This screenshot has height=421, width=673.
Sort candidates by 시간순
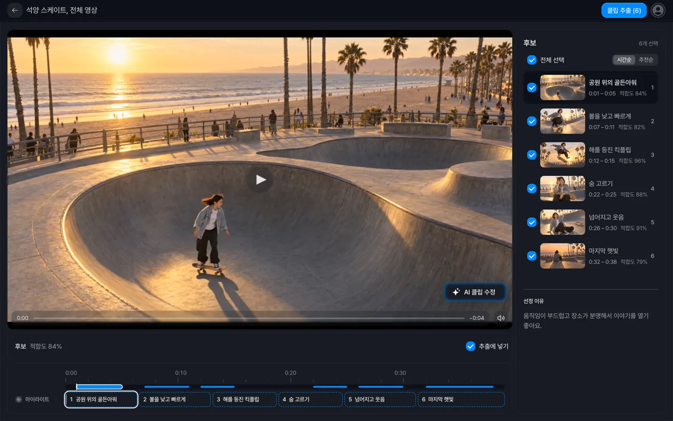click(624, 60)
